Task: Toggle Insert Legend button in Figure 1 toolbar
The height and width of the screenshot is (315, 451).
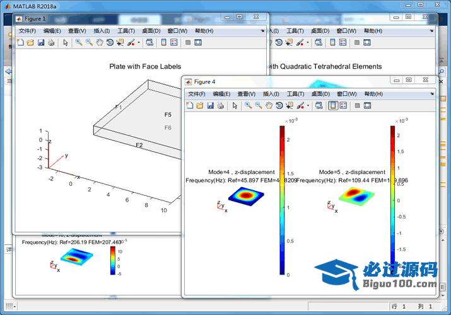Action: tap(173, 42)
